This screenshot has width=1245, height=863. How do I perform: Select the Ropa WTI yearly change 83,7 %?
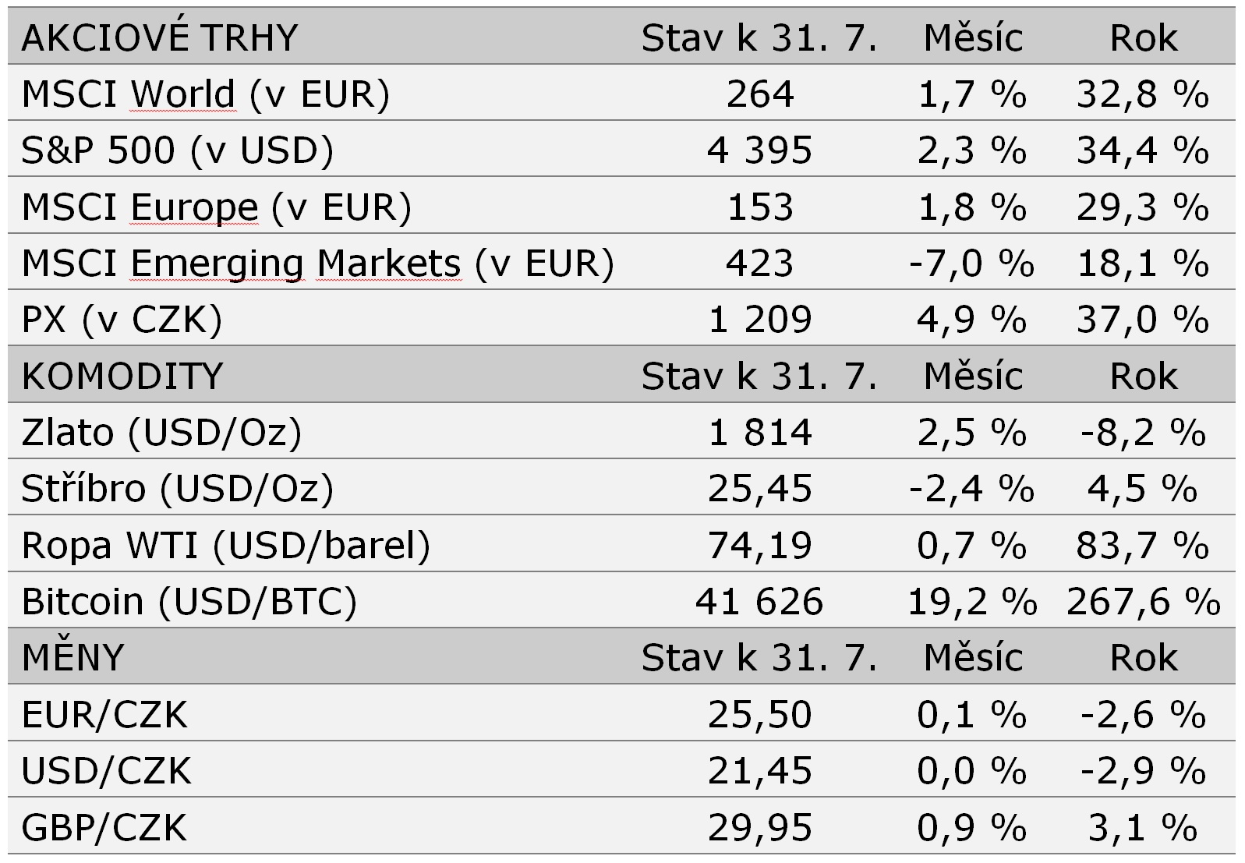tap(1142, 545)
